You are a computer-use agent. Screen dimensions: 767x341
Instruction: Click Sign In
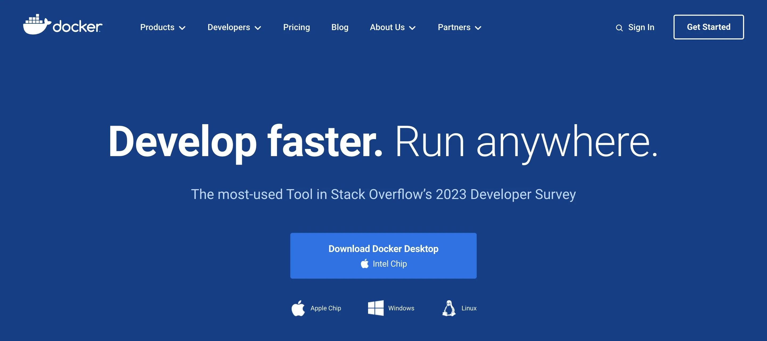click(x=641, y=27)
